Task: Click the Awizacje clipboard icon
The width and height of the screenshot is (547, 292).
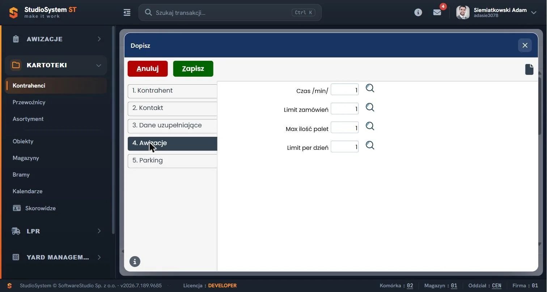Action: (x=16, y=39)
